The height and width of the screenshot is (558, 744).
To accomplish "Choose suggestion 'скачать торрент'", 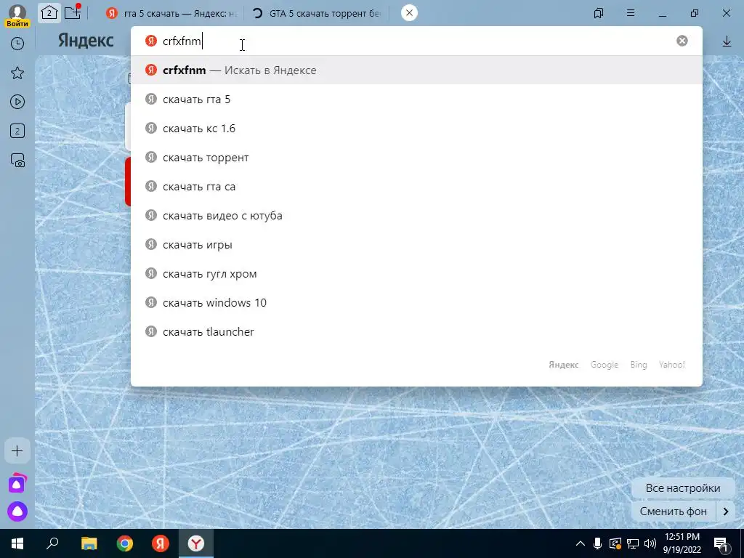I will tap(416, 158).
